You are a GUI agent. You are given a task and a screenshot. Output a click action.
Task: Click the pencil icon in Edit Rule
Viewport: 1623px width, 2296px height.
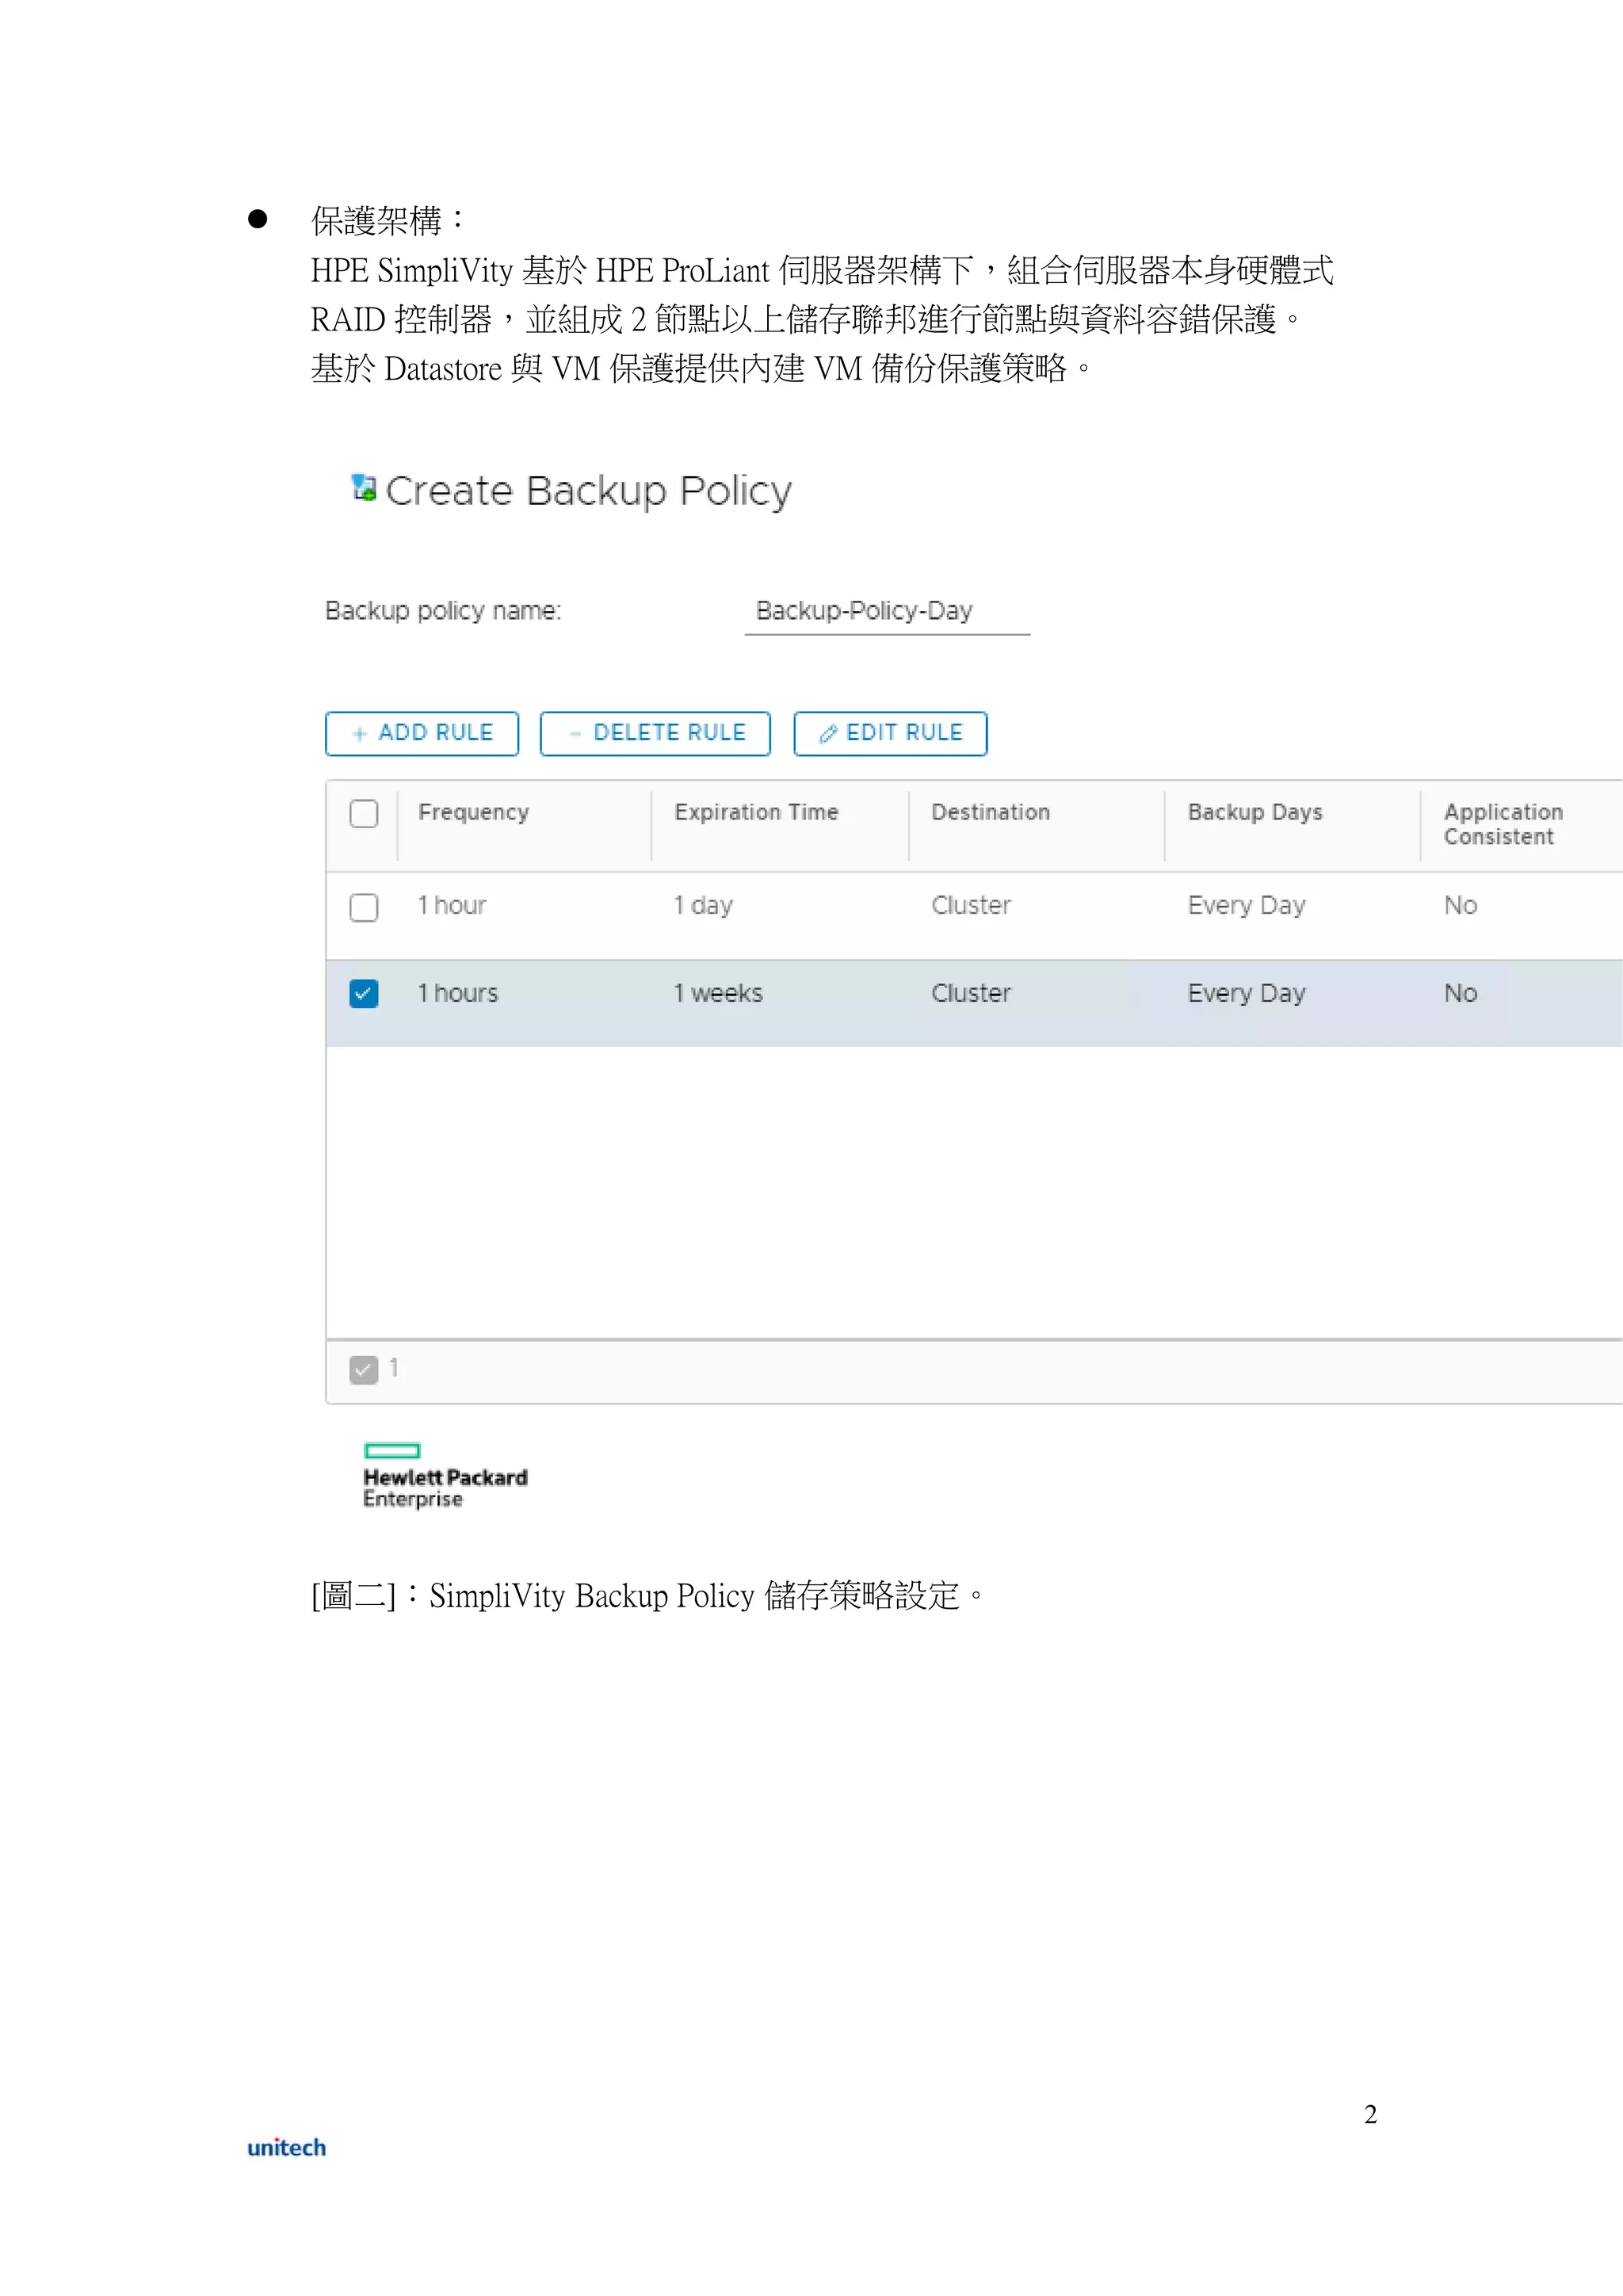point(828,734)
